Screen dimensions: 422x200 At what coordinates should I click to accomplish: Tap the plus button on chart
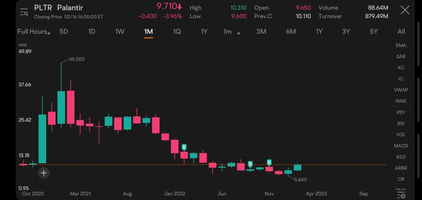pyautogui.click(x=44, y=173)
